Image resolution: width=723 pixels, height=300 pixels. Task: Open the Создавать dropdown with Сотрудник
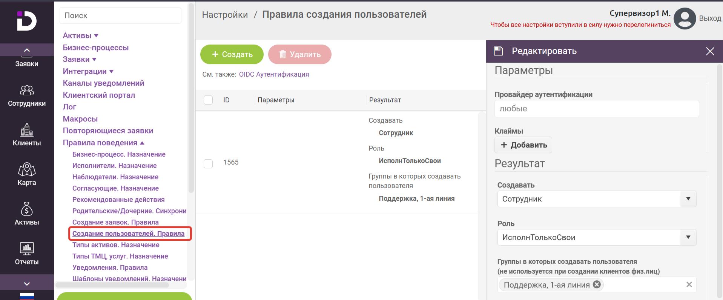(x=596, y=199)
